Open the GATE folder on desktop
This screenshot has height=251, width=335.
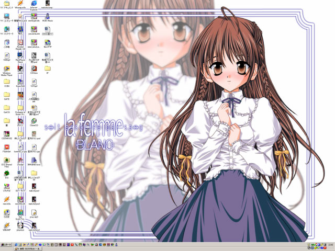(7, 95)
